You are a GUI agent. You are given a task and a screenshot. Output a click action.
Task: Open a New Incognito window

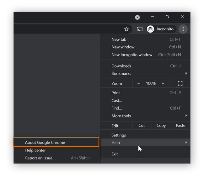tap(145, 55)
